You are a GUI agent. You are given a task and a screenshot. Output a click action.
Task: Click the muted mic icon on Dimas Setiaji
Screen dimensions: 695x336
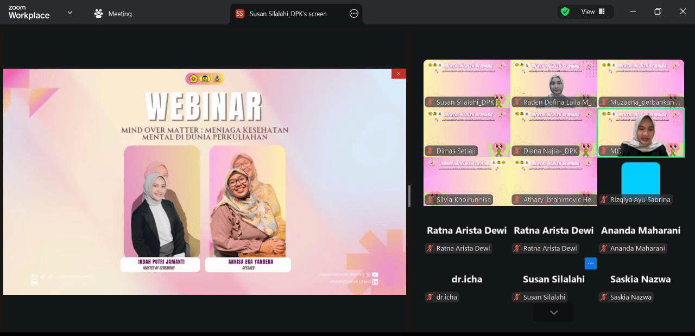(x=430, y=151)
